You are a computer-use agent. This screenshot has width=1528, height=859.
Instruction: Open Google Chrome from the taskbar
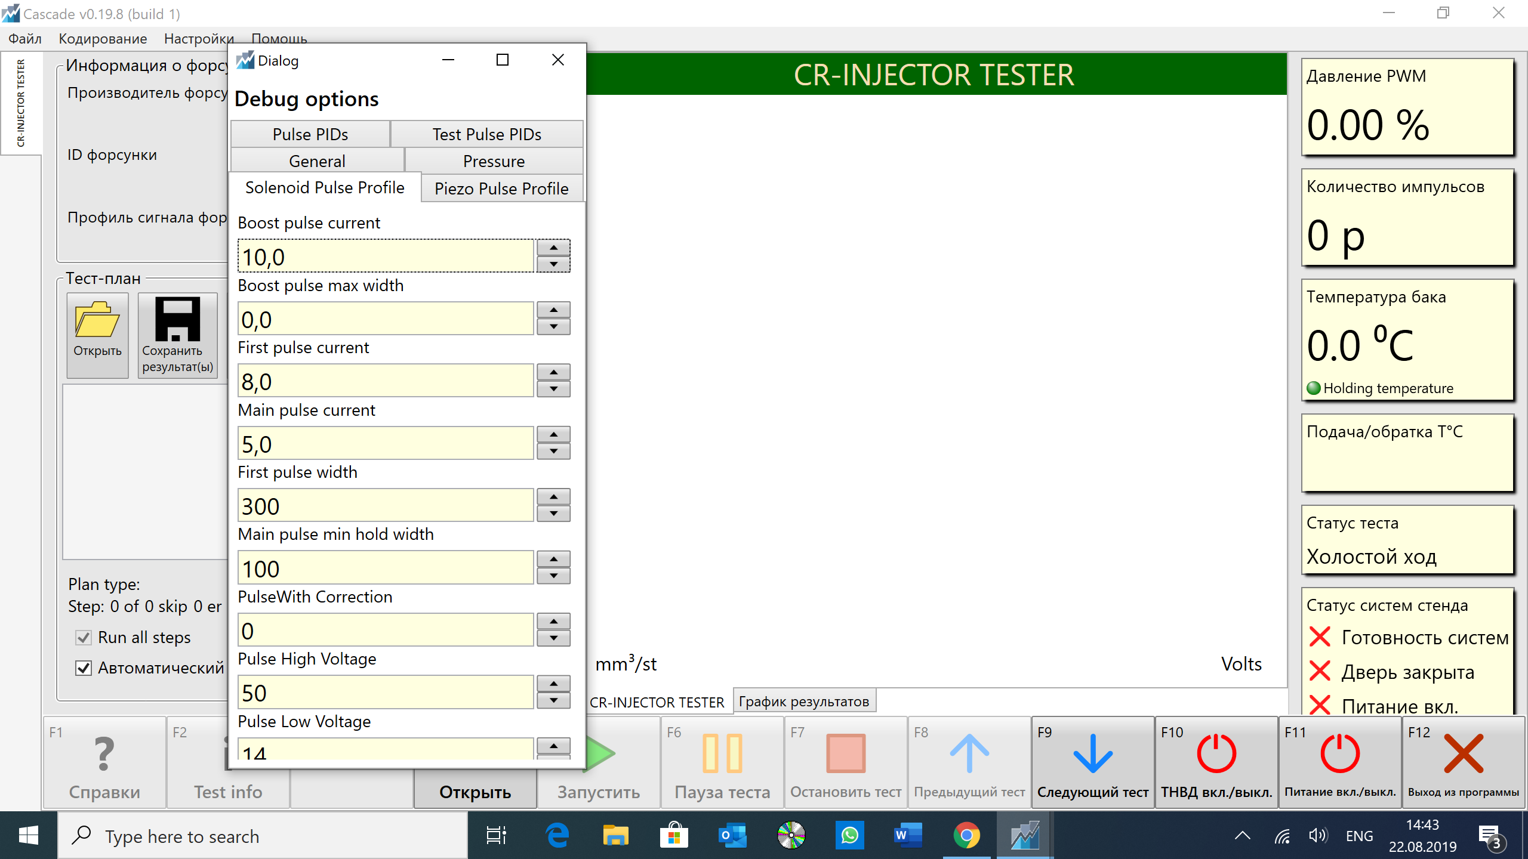pyautogui.click(x=966, y=836)
